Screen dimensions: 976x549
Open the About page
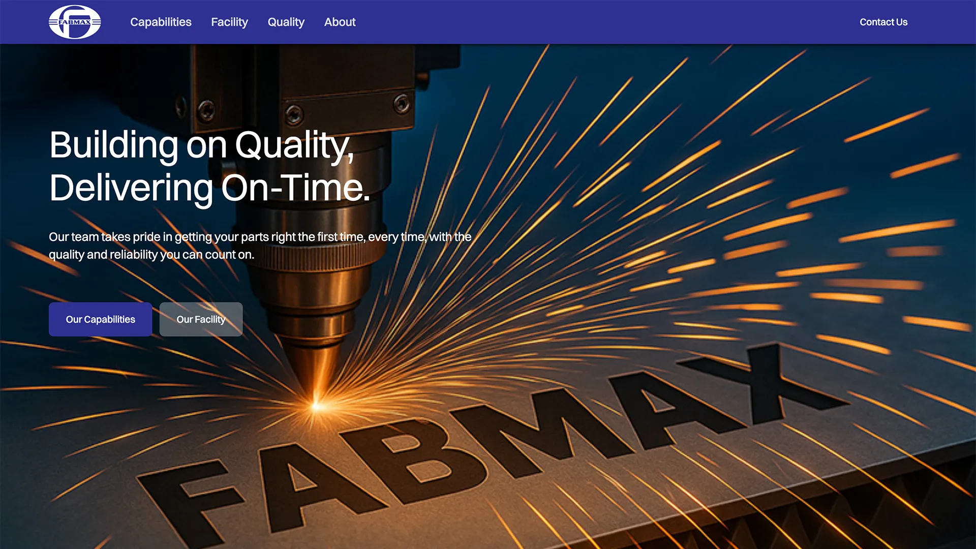340,22
